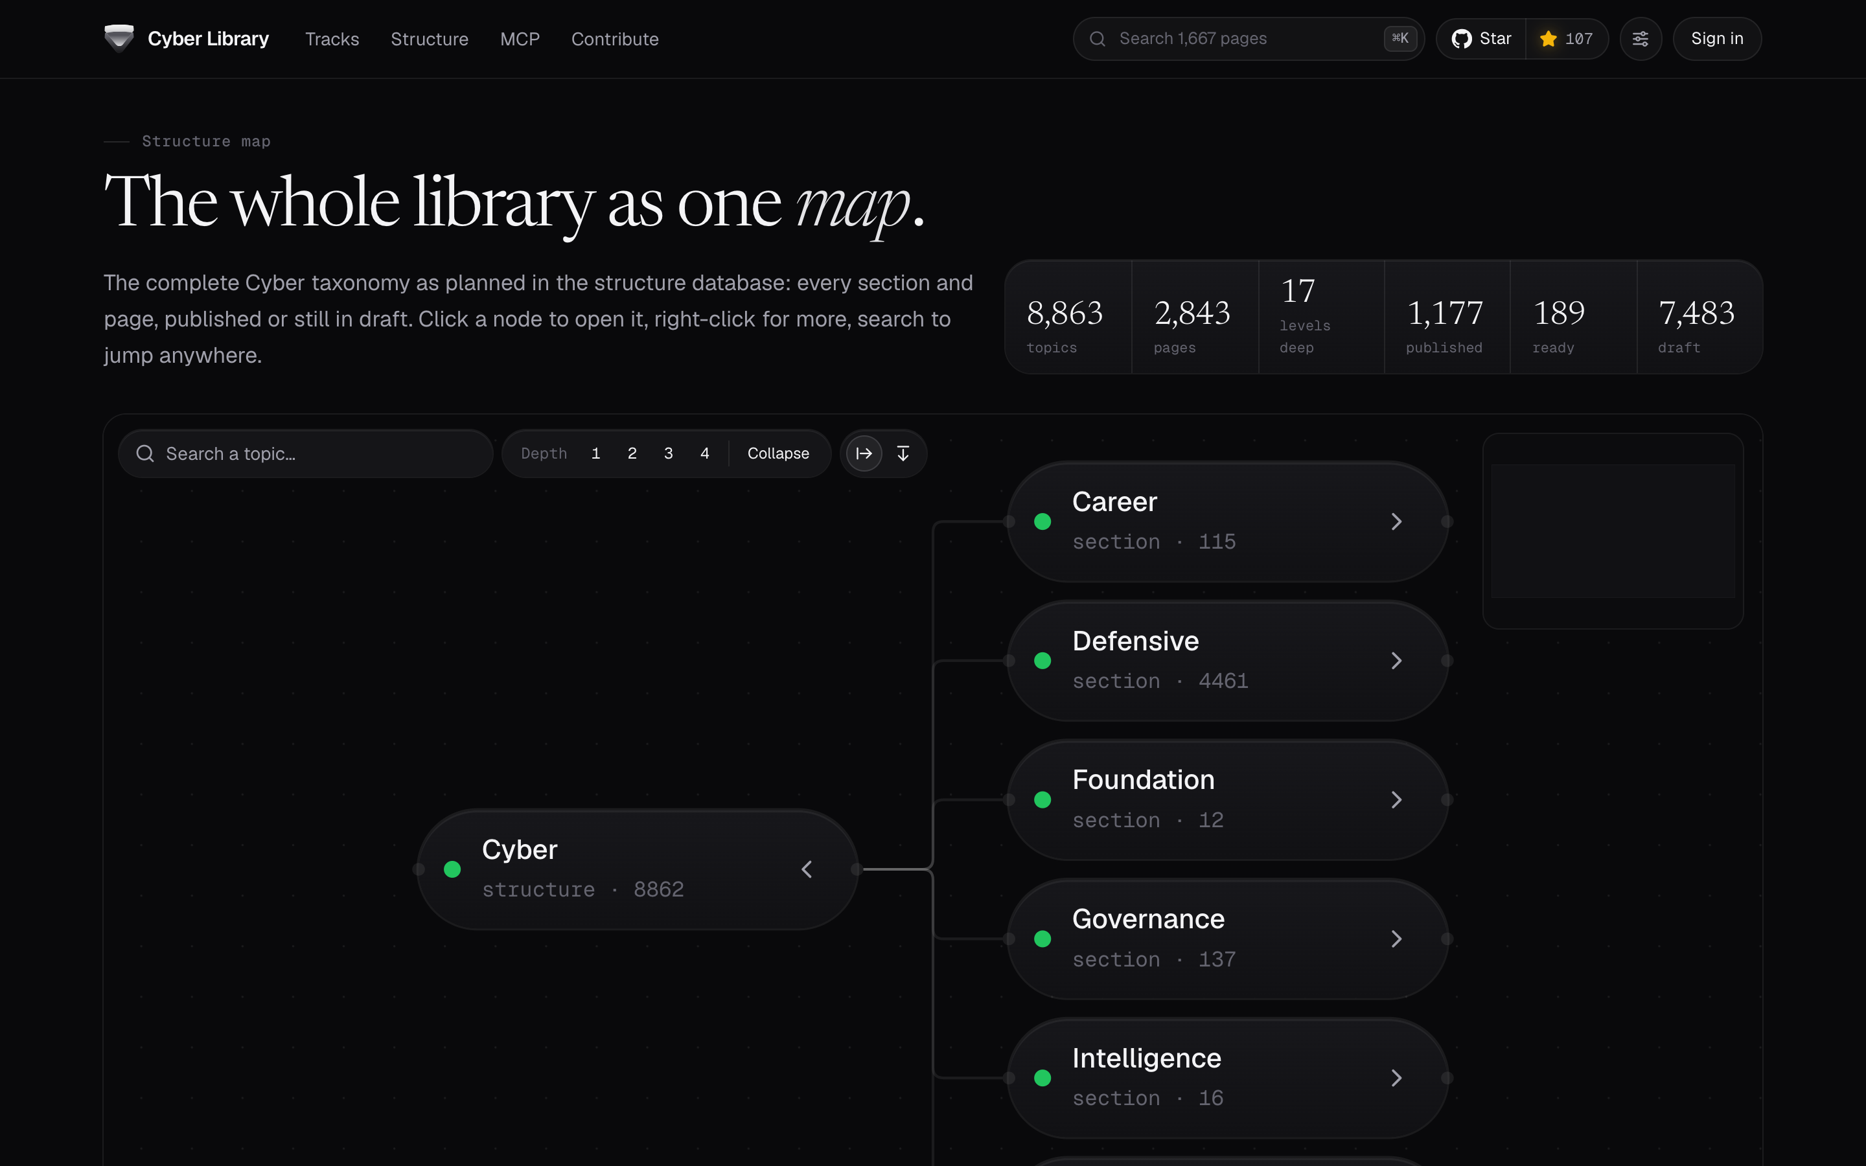This screenshot has width=1866, height=1166.
Task: Click the Sign in button
Action: click(1717, 39)
